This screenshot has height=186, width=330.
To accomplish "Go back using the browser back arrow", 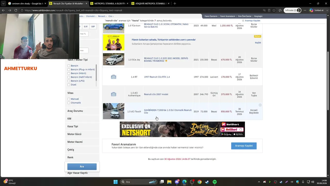I will (3, 10).
